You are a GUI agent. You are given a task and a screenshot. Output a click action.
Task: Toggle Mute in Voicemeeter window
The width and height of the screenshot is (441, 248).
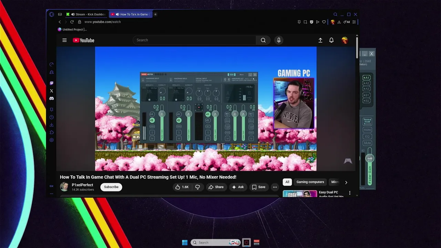coord(367,143)
